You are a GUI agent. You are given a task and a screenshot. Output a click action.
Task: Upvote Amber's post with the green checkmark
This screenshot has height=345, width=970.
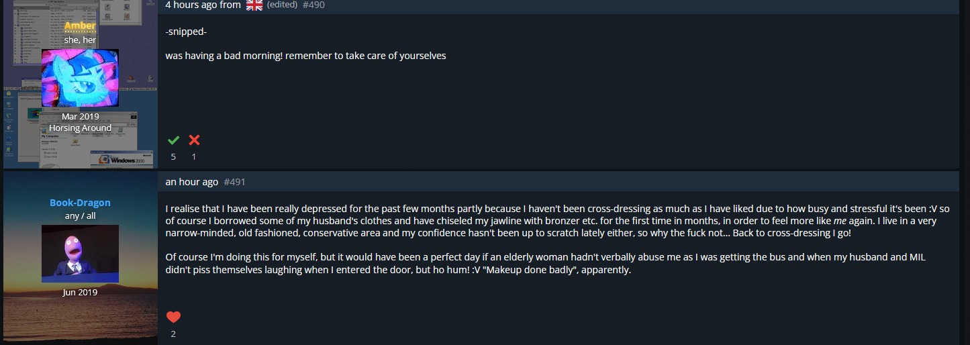click(x=173, y=140)
